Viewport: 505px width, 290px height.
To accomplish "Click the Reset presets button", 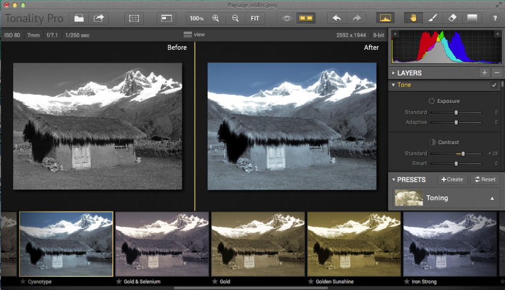I will click(485, 179).
